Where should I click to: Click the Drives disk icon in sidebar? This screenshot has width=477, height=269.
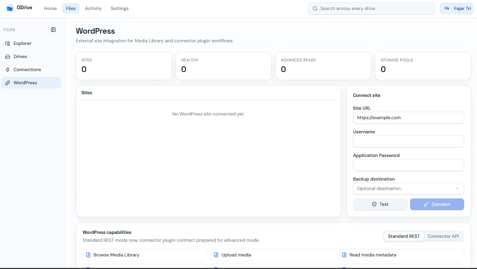[8, 56]
